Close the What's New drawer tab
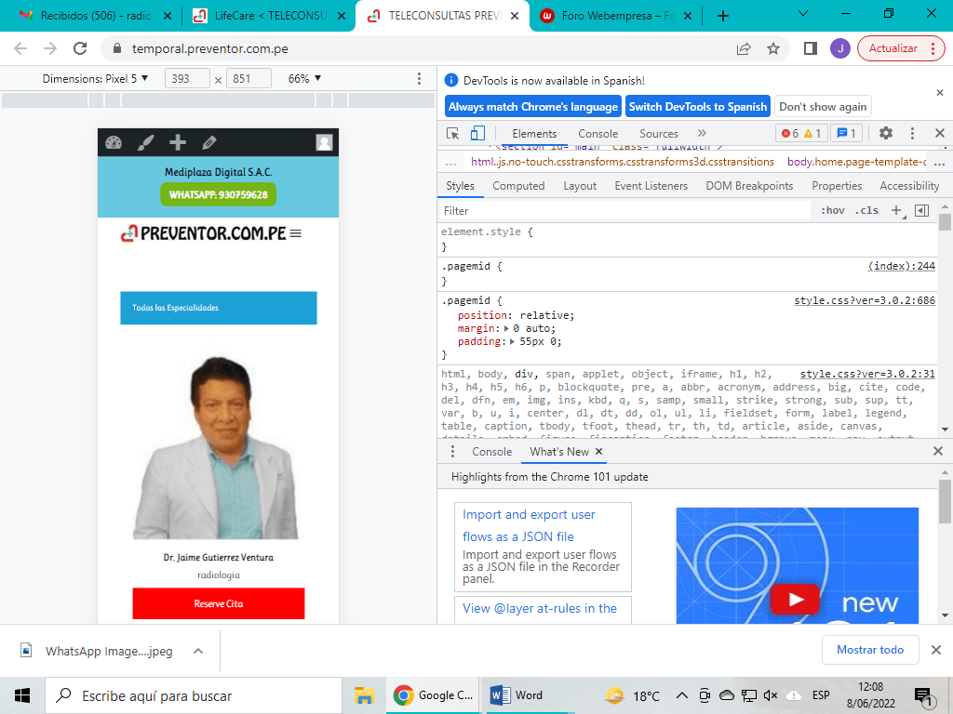 coord(598,452)
